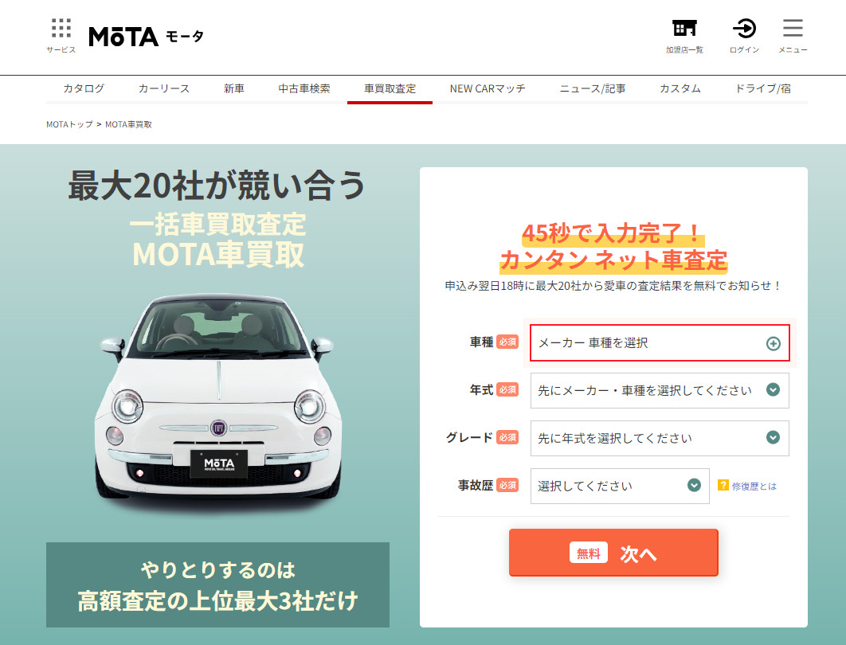Open the NEW CARマッチ tab
The height and width of the screenshot is (645, 846).
tap(488, 88)
